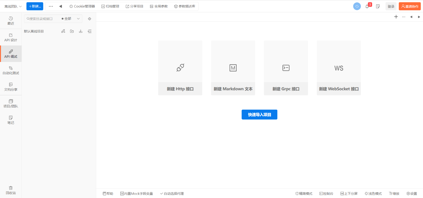Image resolution: width=423 pixels, height=198 pixels.
Task: Click the 缩放 zoom control in status bar
Action: pos(394,193)
